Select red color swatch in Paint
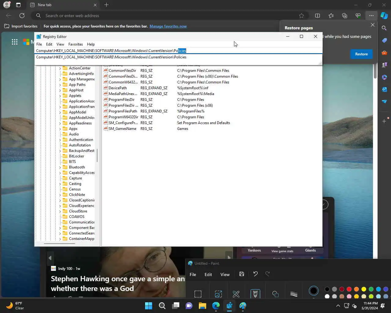Screen dimensions: 391x313 349,289
